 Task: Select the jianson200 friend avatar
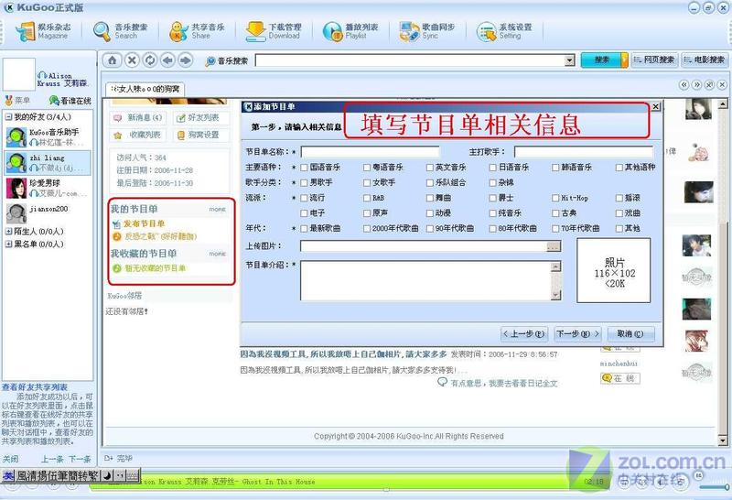16,213
